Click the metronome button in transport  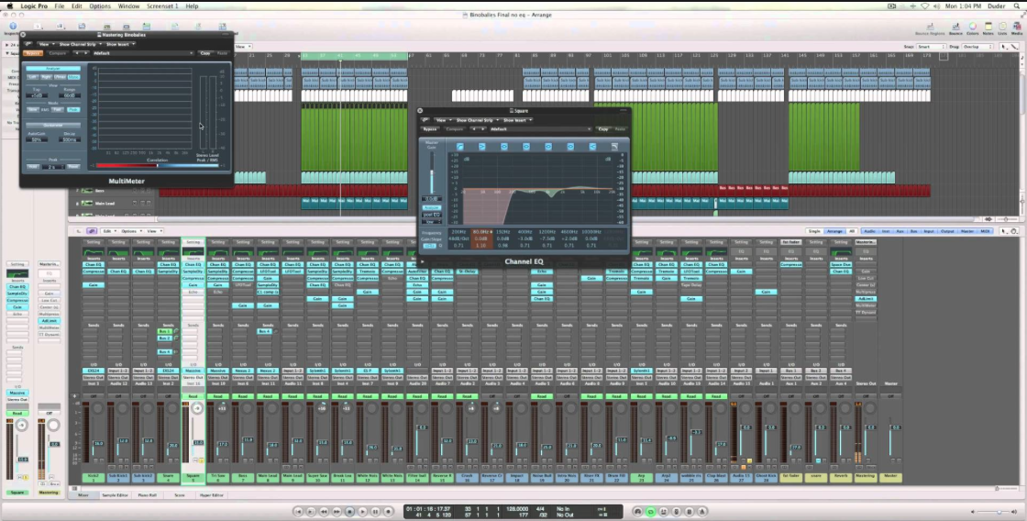click(702, 511)
